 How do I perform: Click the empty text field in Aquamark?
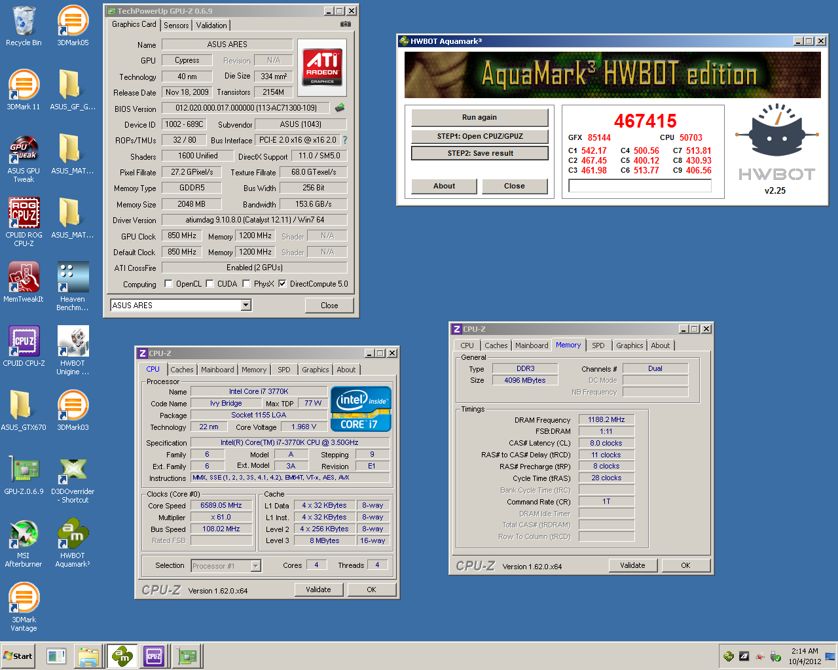coord(640,186)
